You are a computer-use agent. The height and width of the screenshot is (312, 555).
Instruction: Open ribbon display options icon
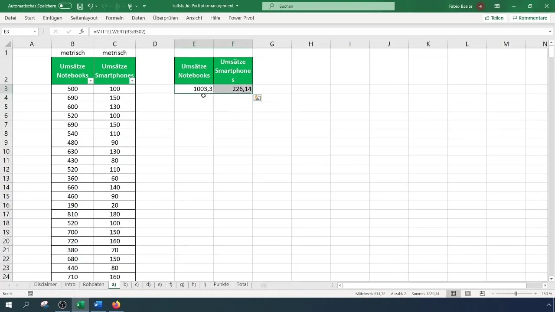click(x=497, y=6)
